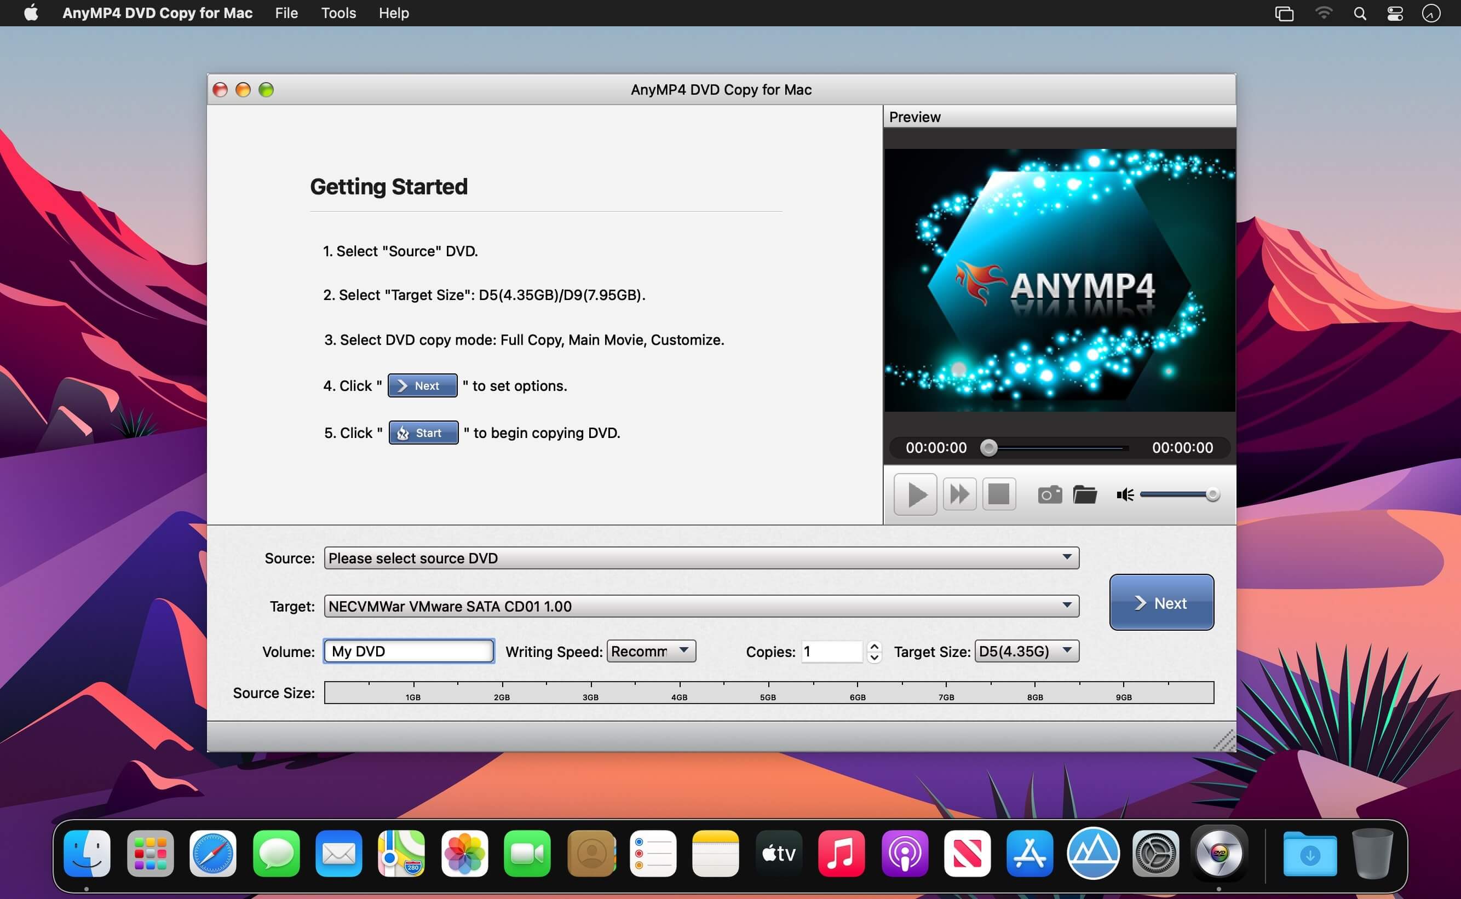Take snapshot with camera icon
The width and height of the screenshot is (1461, 899).
(x=1050, y=495)
